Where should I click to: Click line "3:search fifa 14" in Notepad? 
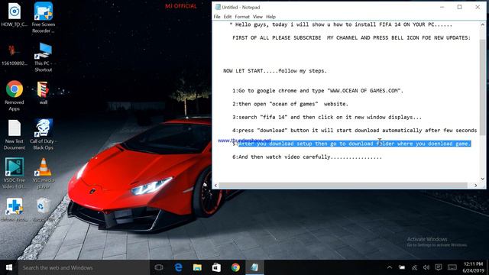tap(327, 117)
